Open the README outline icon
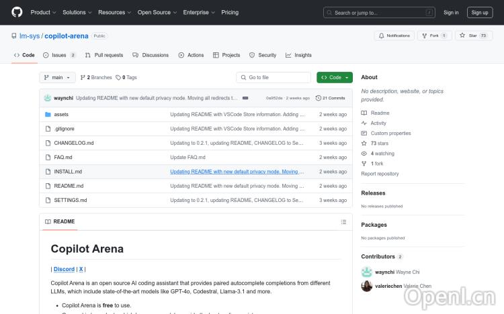Image resolution: width=504 pixels, height=314 pixels. [344, 222]
